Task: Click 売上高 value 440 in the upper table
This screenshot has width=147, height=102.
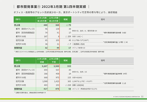Action: (x=45, y=25)
